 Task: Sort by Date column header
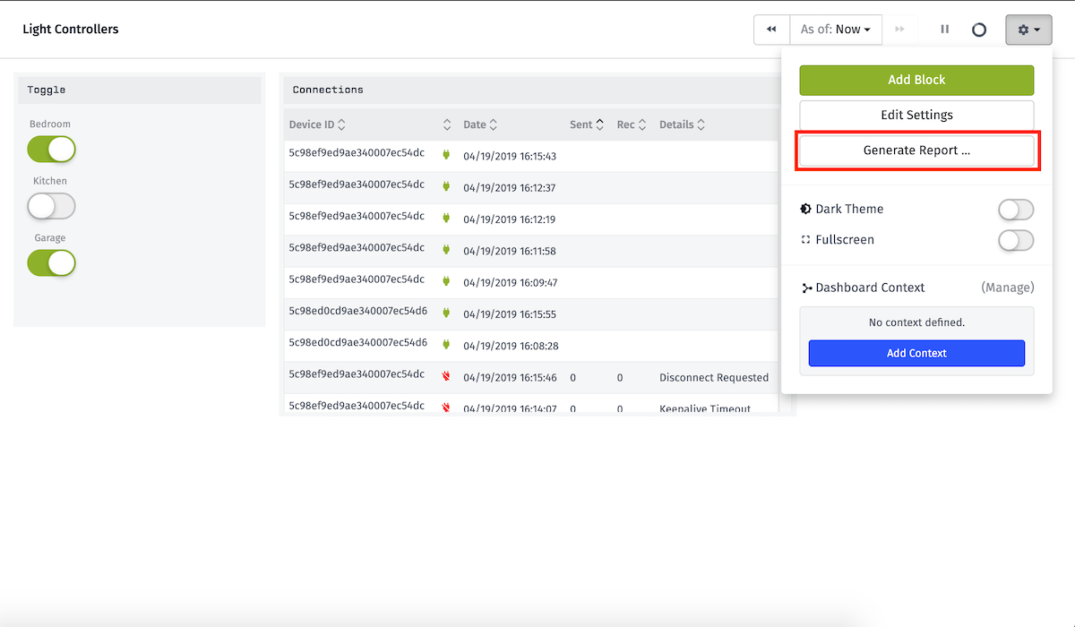[480, 125]
